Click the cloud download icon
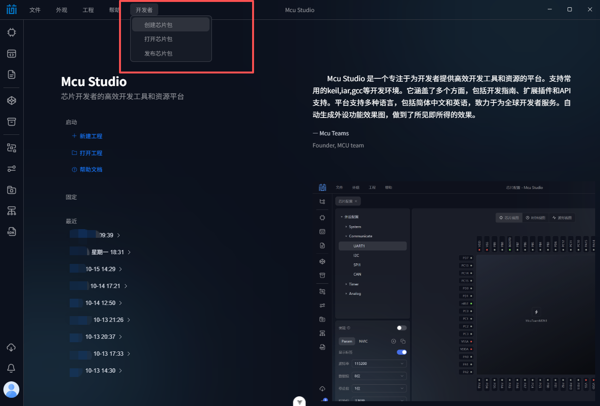Image resolution: width=600 pixels, height=406 pixels. pos(12,348)
